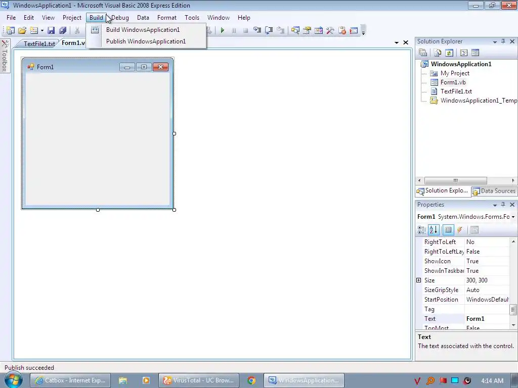Click the New Project toolbar icon
518x388 pixels.
click(x=10, y=30)
